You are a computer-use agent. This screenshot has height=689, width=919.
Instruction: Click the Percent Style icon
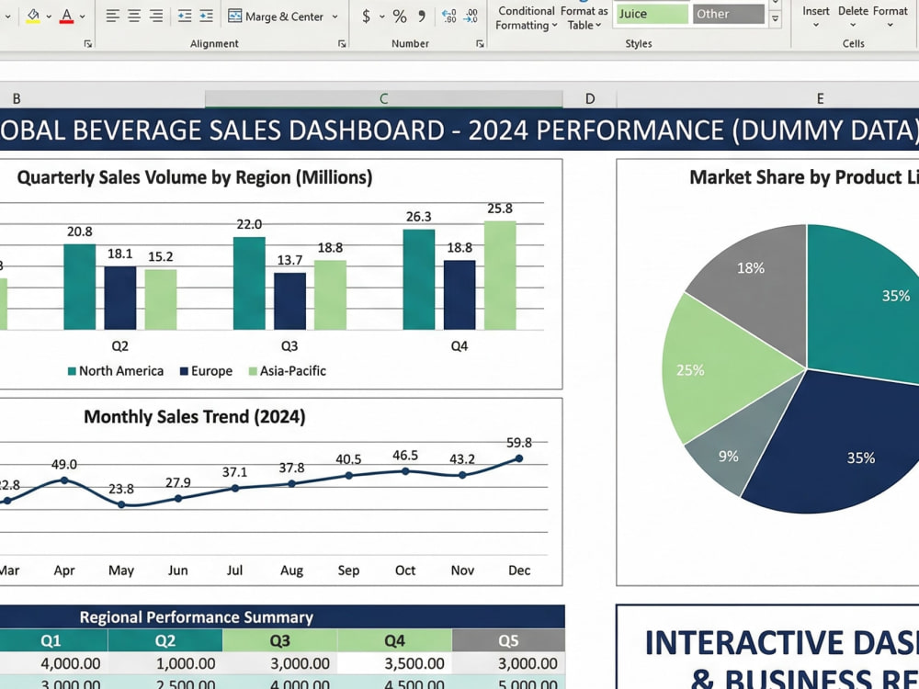point(400,16)
